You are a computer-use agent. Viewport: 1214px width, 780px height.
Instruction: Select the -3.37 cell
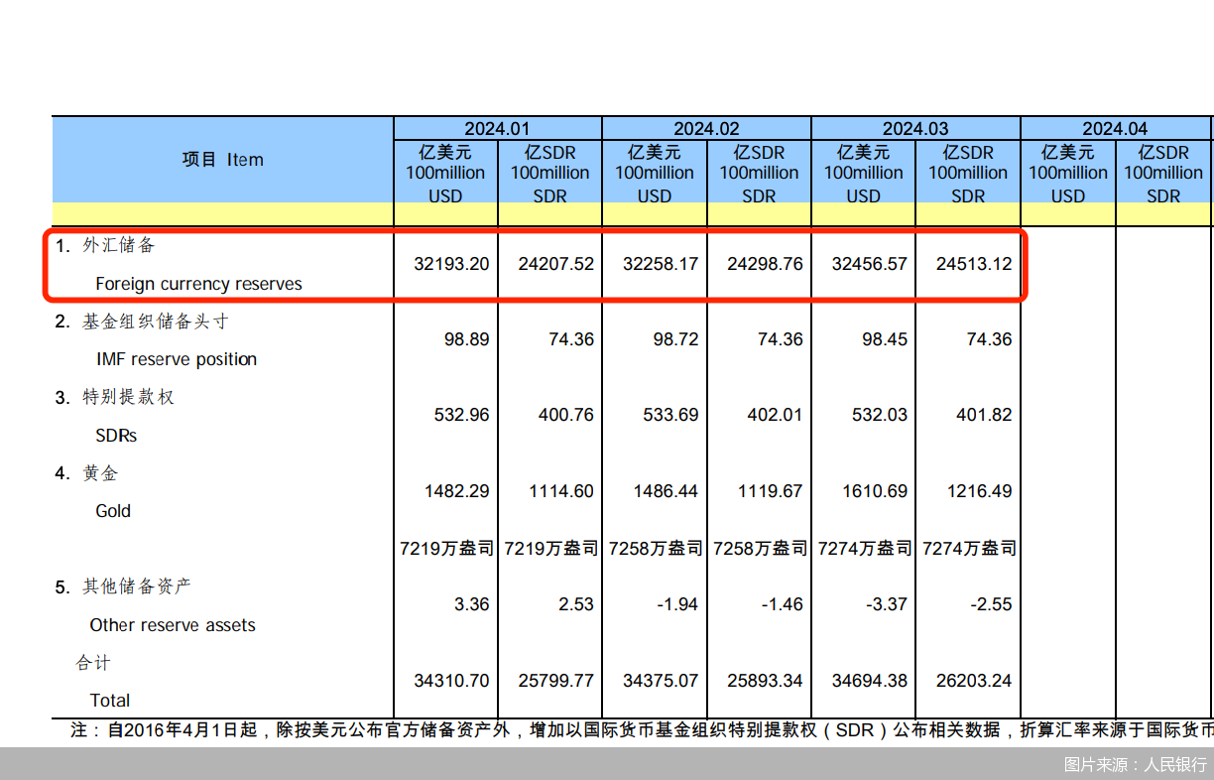pyautogui.click(x=887, y=604)
